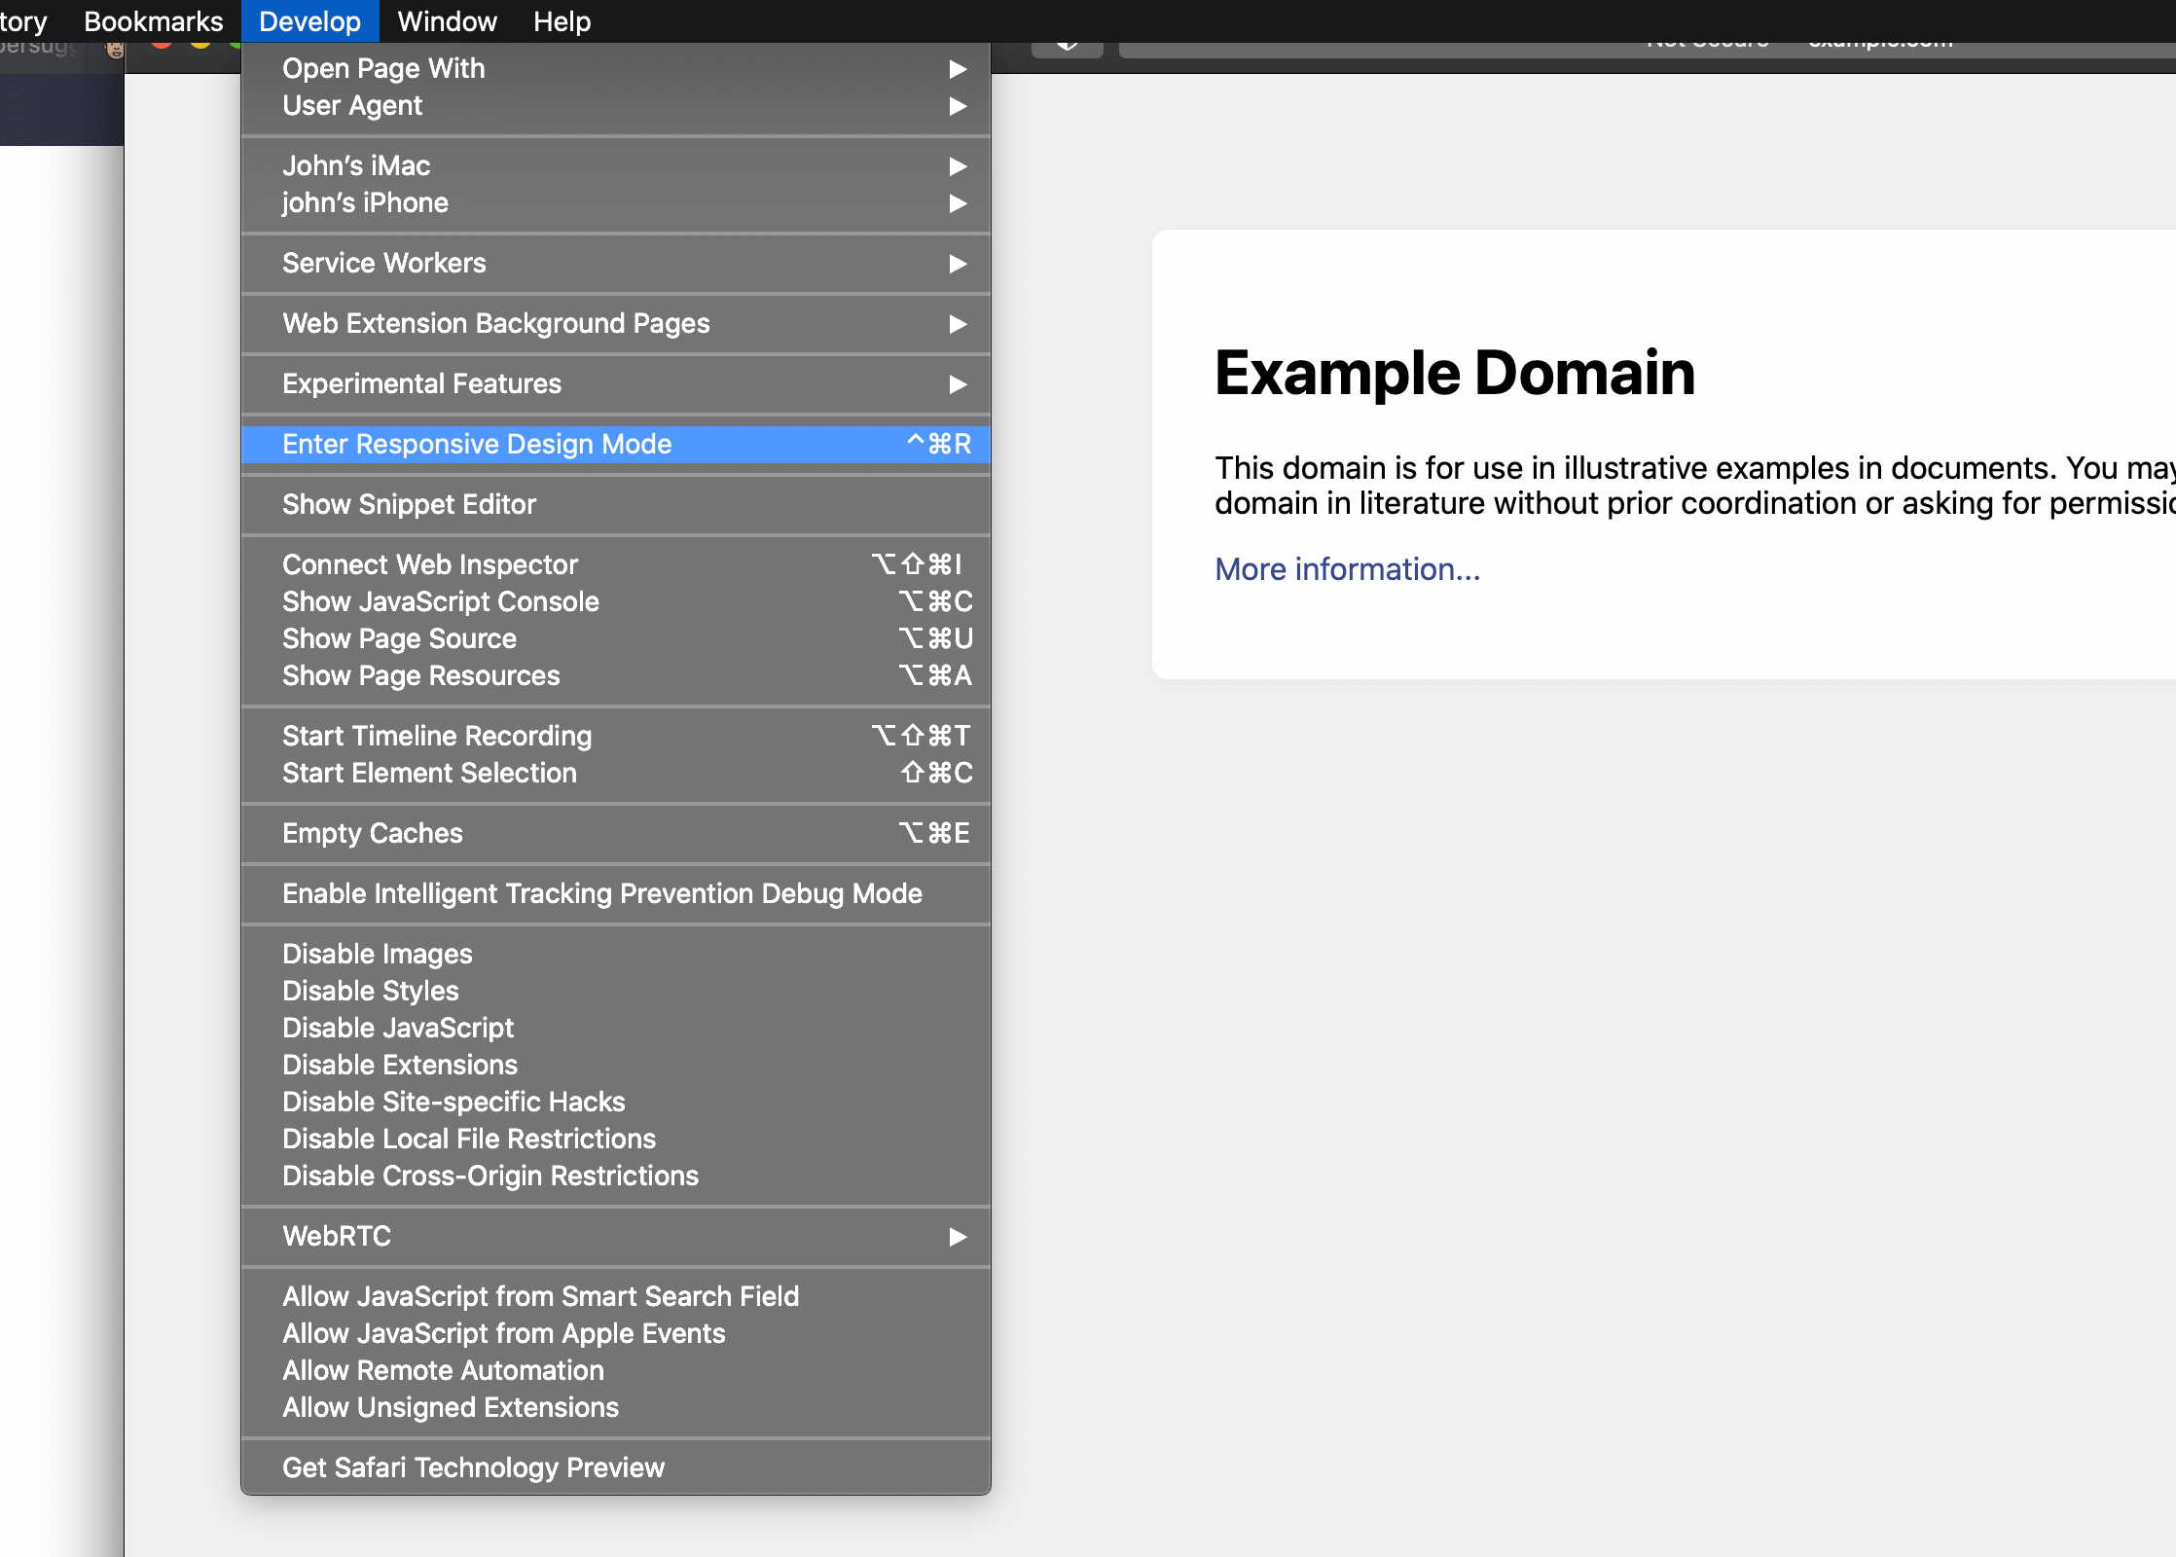This screenshot has width=2176, height=1557.
Task: Click the Develop menu
Action: coord(308,20)
